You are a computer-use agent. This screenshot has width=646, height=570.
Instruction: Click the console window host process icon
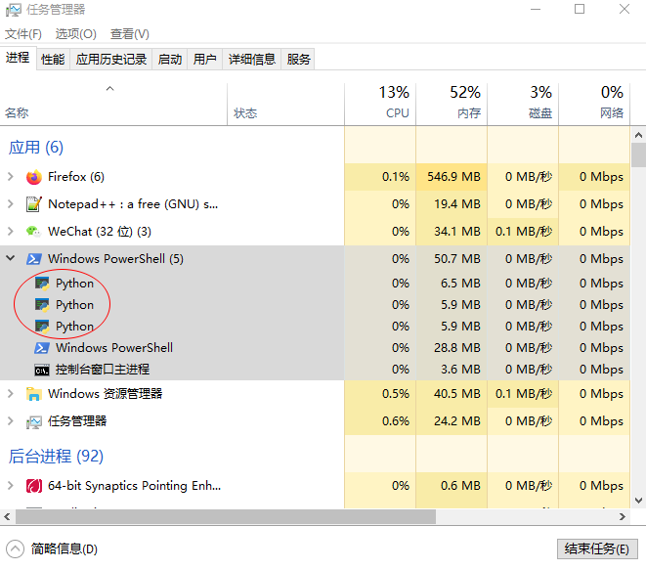point(42,371)
